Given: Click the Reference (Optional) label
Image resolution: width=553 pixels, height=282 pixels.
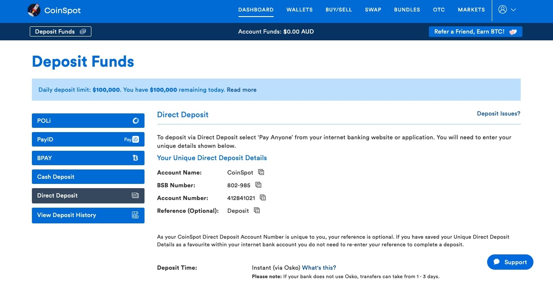Looking at the screenshot, I should [188, 211].
